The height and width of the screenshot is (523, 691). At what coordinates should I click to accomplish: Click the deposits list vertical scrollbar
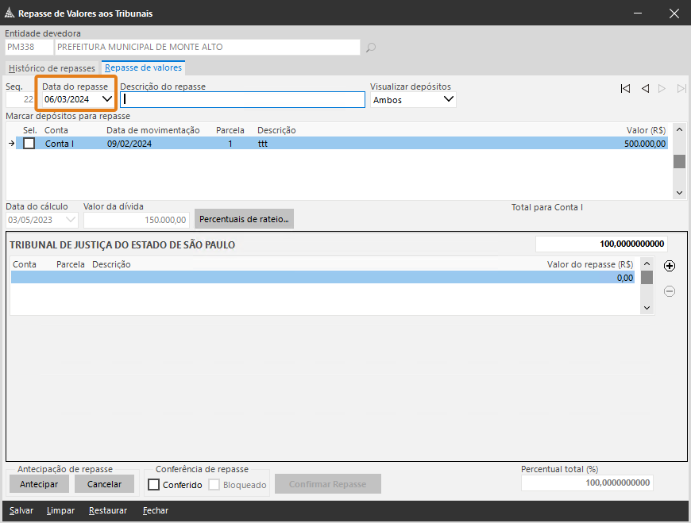679,161
